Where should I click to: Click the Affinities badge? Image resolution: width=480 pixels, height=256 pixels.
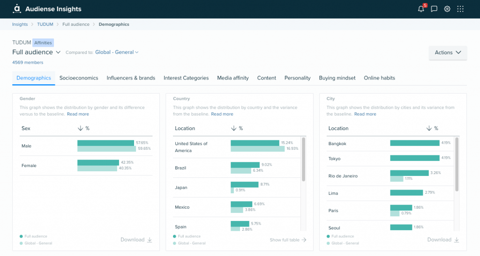tap(43, 43)
